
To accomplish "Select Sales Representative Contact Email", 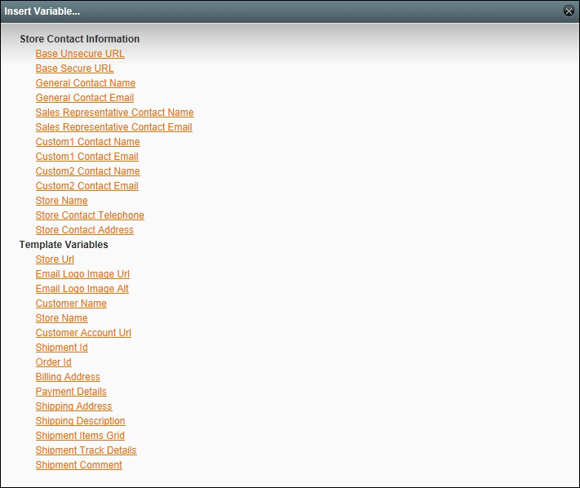I will coord(114,127).
